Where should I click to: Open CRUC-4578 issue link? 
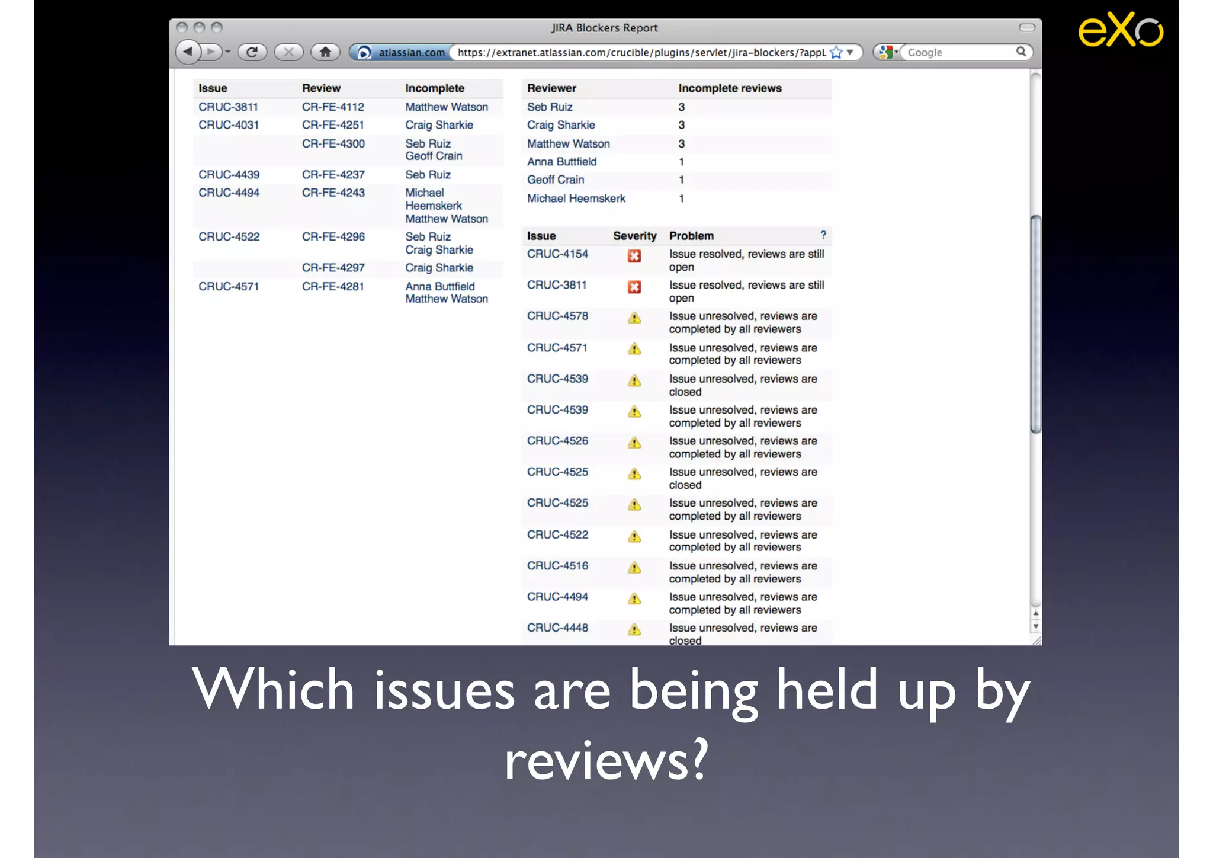click(x=557, y=316)
